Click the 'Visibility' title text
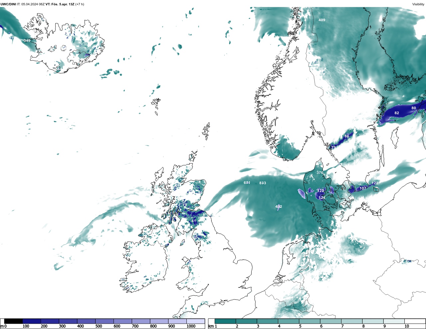This screenshot has width=426, height=329. (418, 4)
